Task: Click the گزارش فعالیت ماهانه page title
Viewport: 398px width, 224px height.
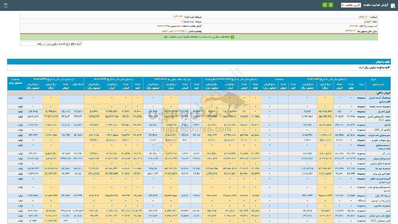Action: [376, 5]
